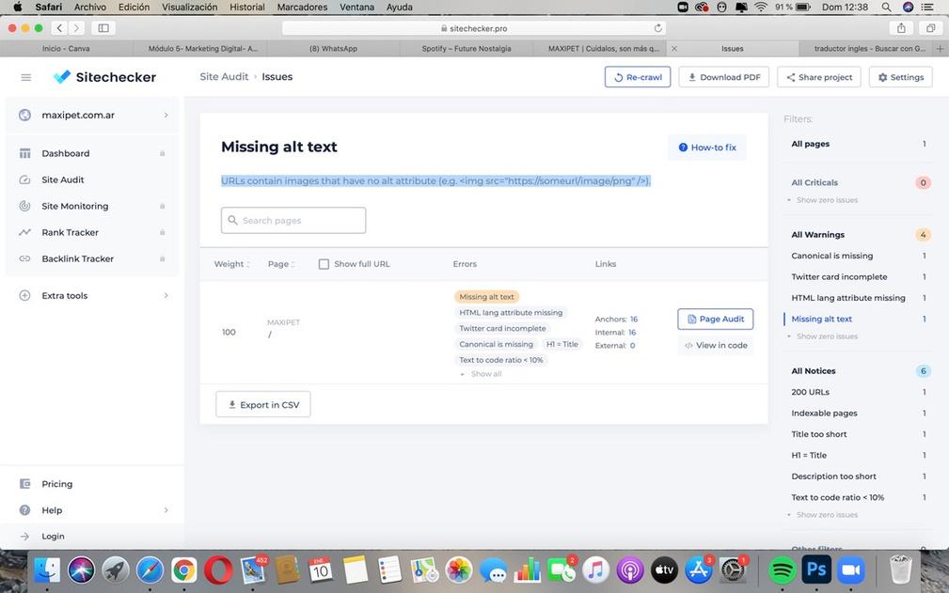Click the Site Audit breadcrumb
949x593 pixels.
point(224,77)
